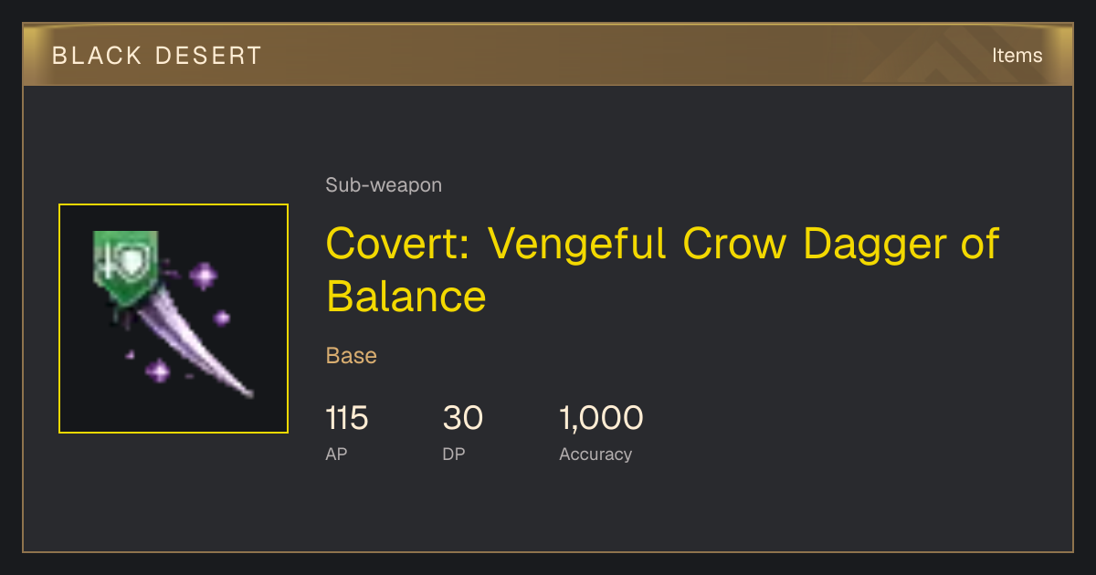Click the gold header bar background
Image resolution: width=1096 pixels, height=575 pixels.
coord(548,55)
